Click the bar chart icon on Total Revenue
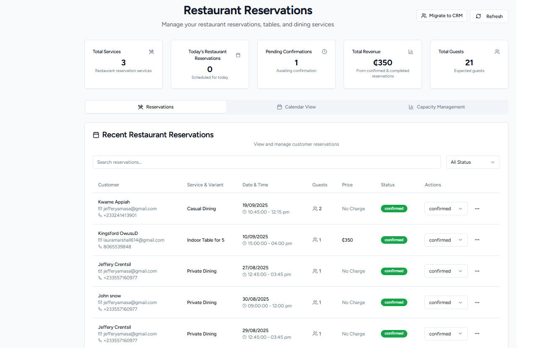 [x=411, y=52]
